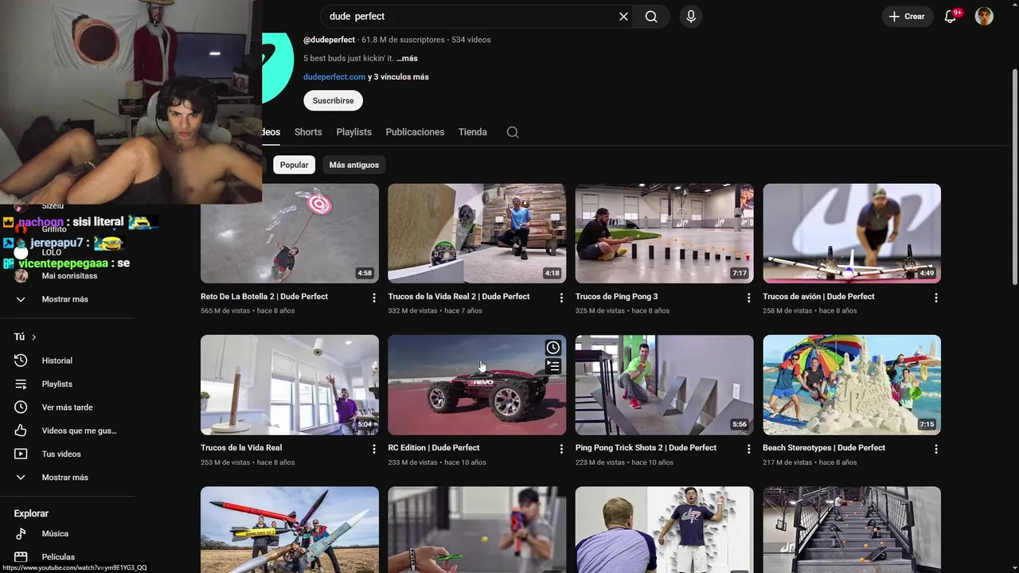Switch to the Playlists tab
Image resolution: width=1019 pixels, height=573 pixels.
coord(353,132)
